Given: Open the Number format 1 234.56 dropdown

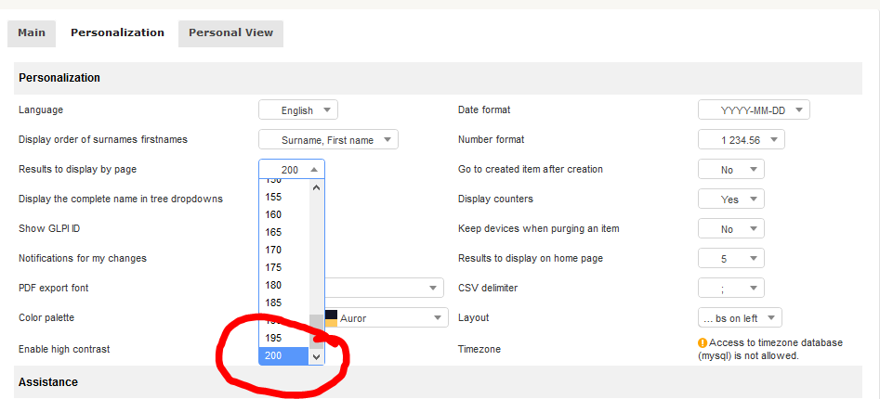Looking at the screenshot, I should (x=742, y=139).
